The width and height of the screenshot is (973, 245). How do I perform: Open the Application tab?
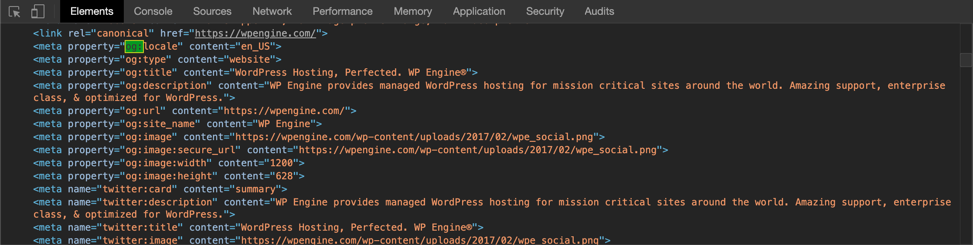coord(479,11)
